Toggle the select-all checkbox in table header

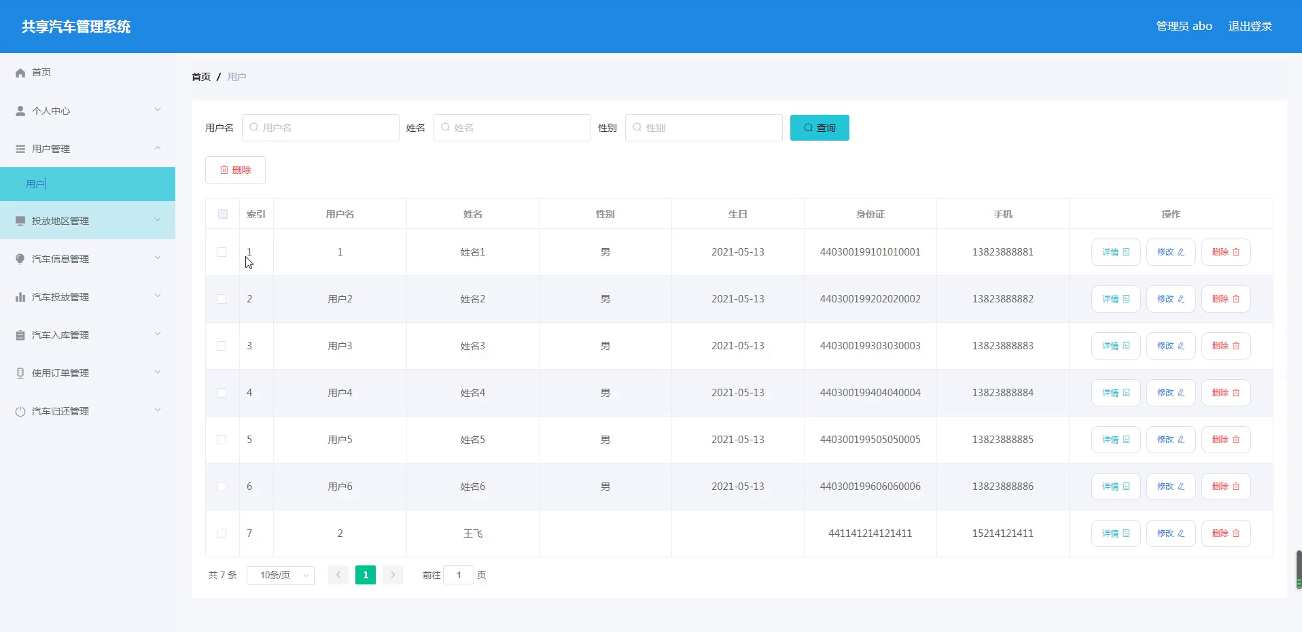223,214
